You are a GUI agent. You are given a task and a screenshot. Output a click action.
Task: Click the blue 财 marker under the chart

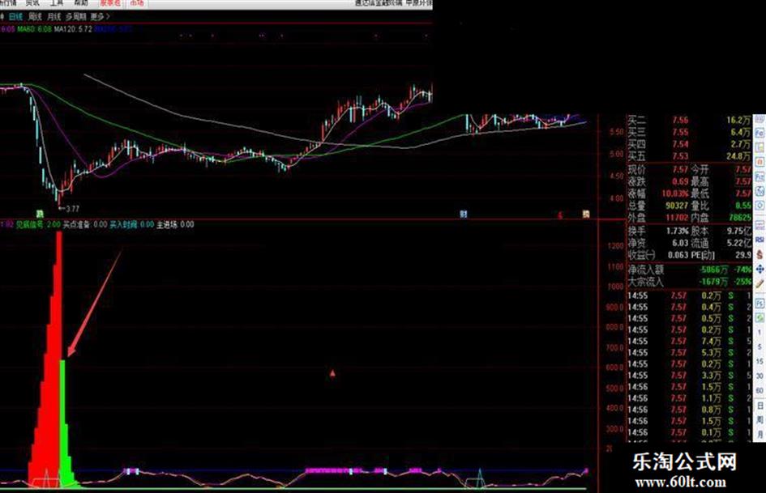coord(463,214)
